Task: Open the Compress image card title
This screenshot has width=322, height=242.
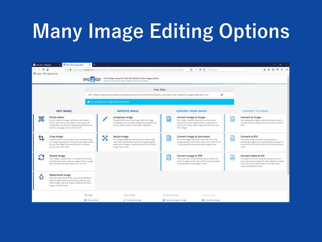Action: point(123,117)
